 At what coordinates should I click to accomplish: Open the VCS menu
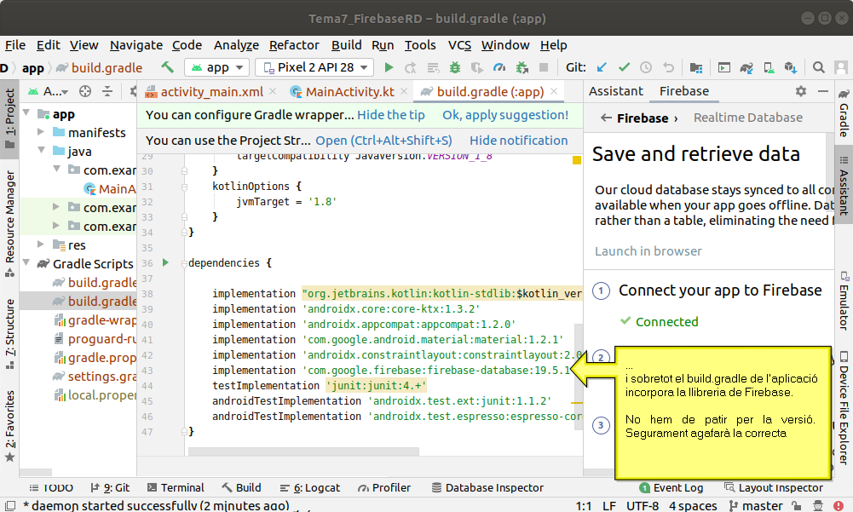[x=459, y=45]
